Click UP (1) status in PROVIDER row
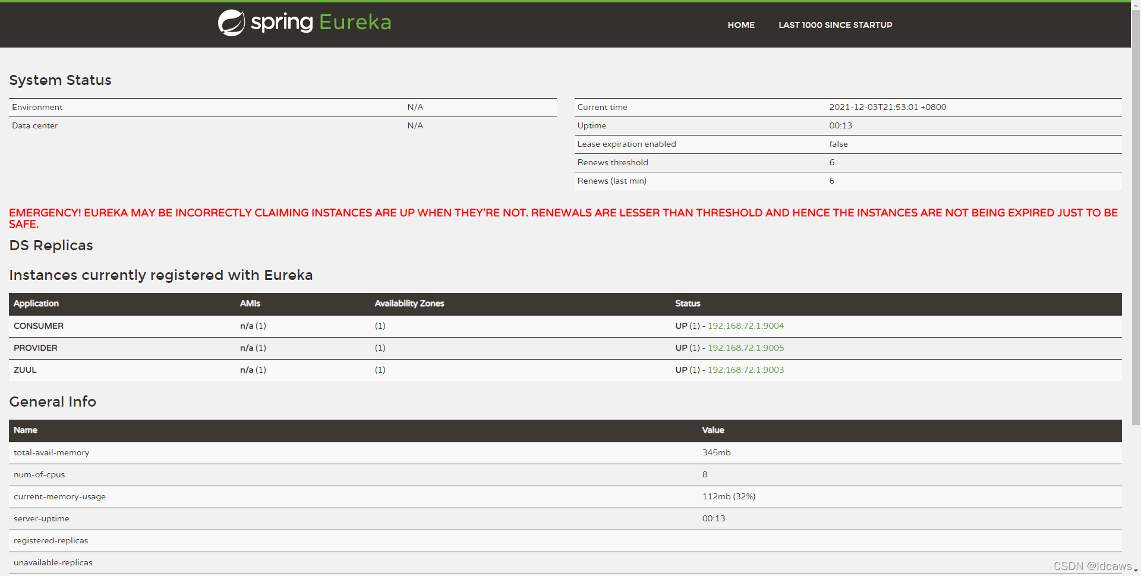1141x576 pixels. [x=688, y=348]
